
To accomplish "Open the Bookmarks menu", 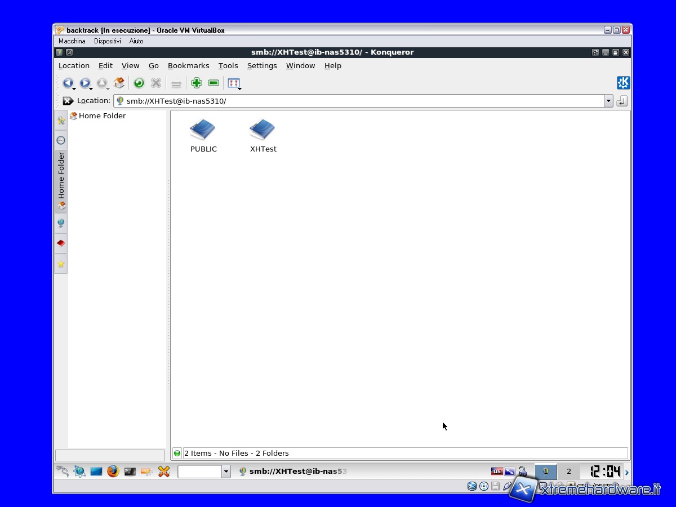I will tap(188, 66).
